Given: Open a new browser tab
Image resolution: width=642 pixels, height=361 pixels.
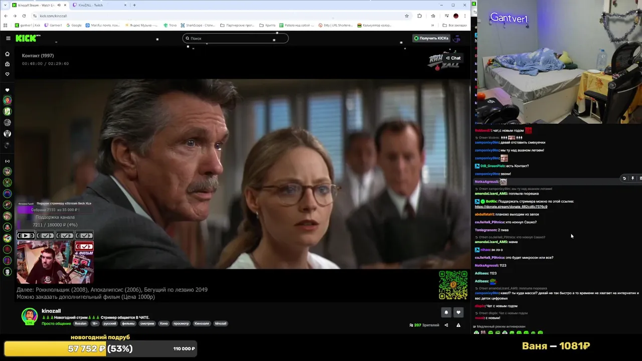Looking at the screenshot, I should click(x=134, y=5).
